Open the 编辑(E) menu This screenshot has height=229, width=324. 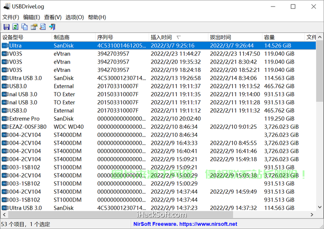click(32, 17)
